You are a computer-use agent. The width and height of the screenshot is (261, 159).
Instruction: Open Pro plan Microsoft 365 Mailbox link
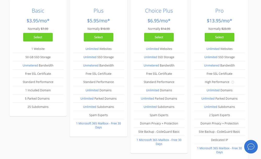pos(220,150)
